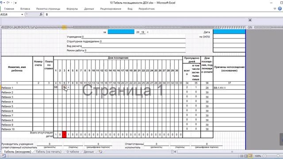Open the Name Box dropdown arrow
Image resolution: width=283 pixels, height=159 pixels.
pos(22,15)
